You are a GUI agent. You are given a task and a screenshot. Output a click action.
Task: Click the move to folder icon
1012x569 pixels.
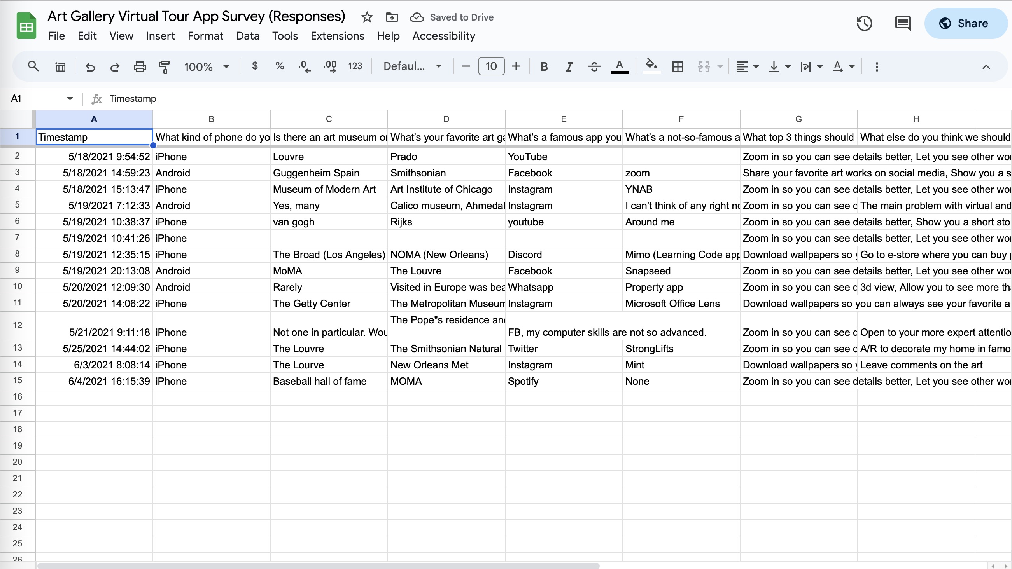[x=392, y=17]
